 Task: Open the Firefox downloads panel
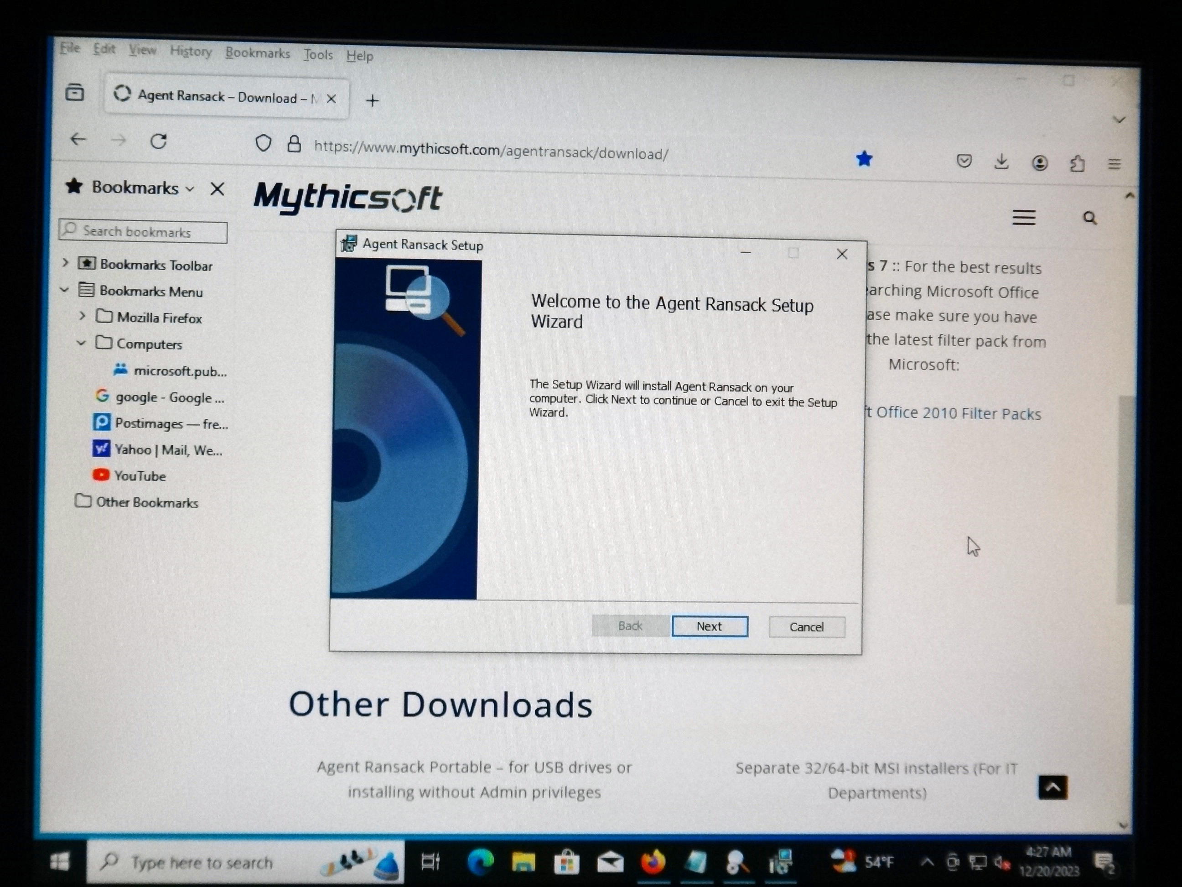point(1001,162)
